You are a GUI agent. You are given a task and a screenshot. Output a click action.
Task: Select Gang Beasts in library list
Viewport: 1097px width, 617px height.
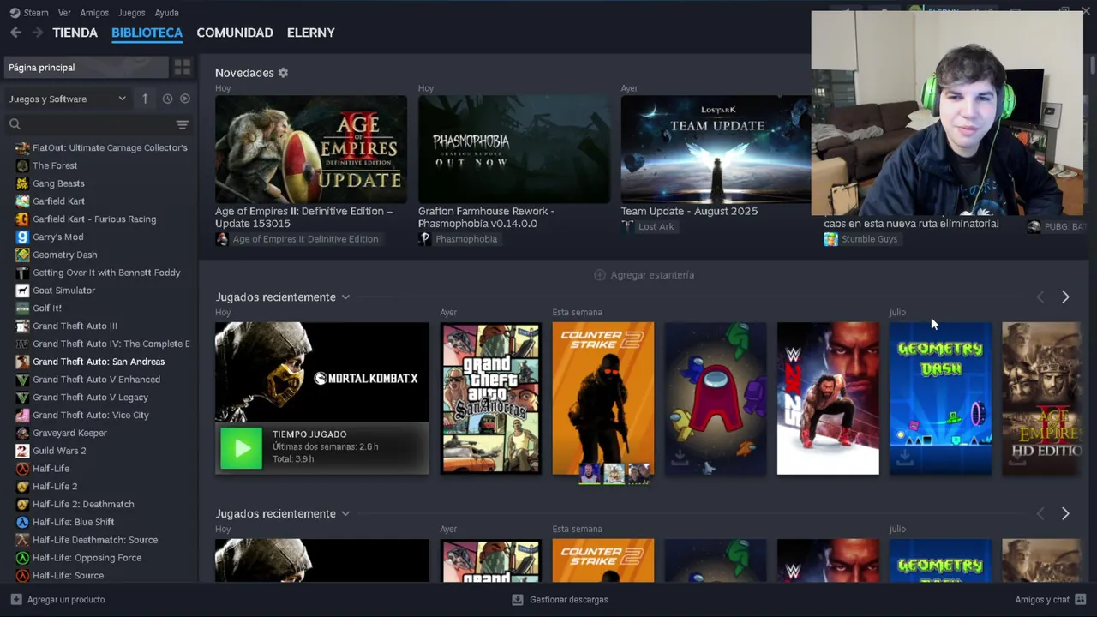[58, 183]
